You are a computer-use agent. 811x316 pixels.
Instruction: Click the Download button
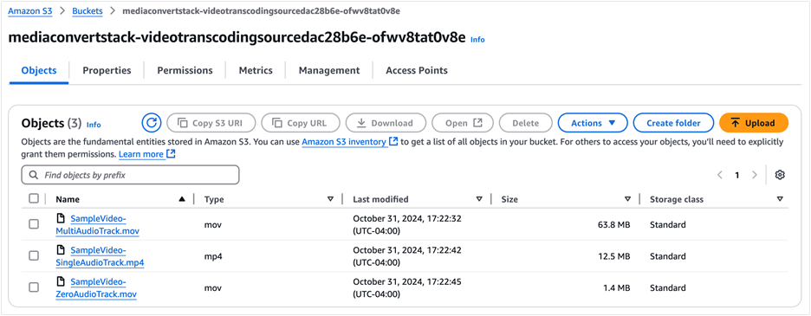(386, 123)
